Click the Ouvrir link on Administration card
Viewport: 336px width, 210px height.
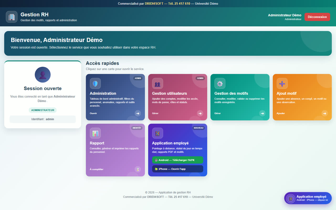coord(93,113)
